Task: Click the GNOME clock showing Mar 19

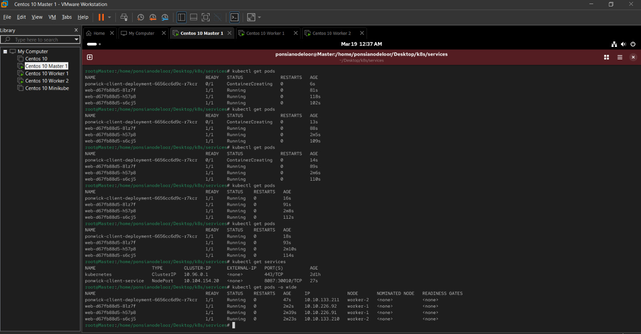Action: 361,44
